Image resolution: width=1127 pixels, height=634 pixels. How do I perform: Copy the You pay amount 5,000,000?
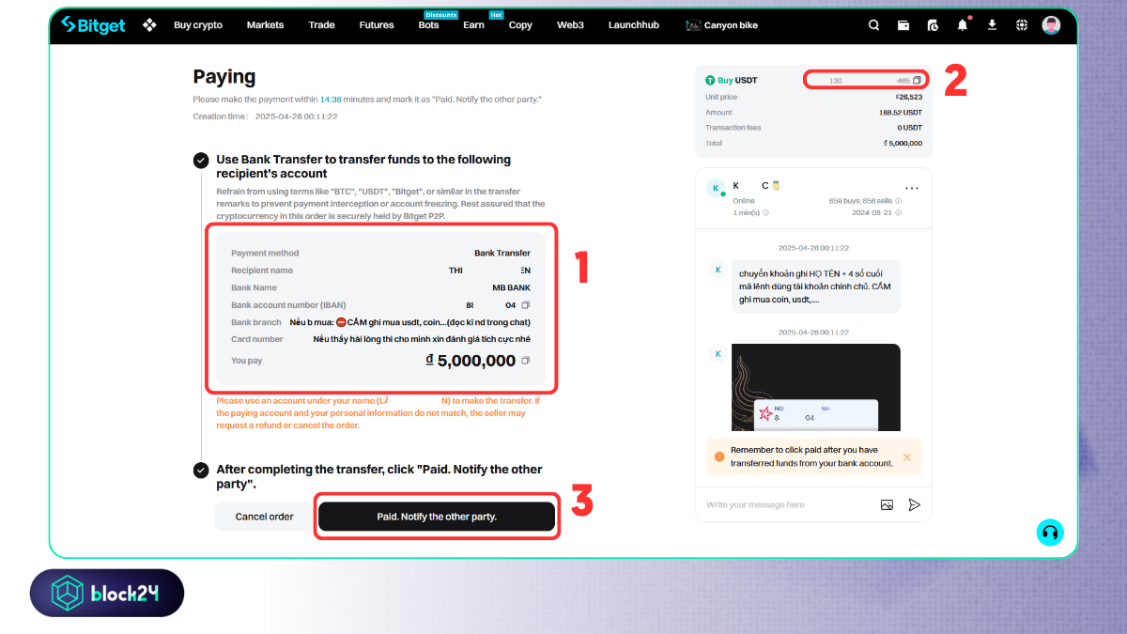(x=526, y=361)
